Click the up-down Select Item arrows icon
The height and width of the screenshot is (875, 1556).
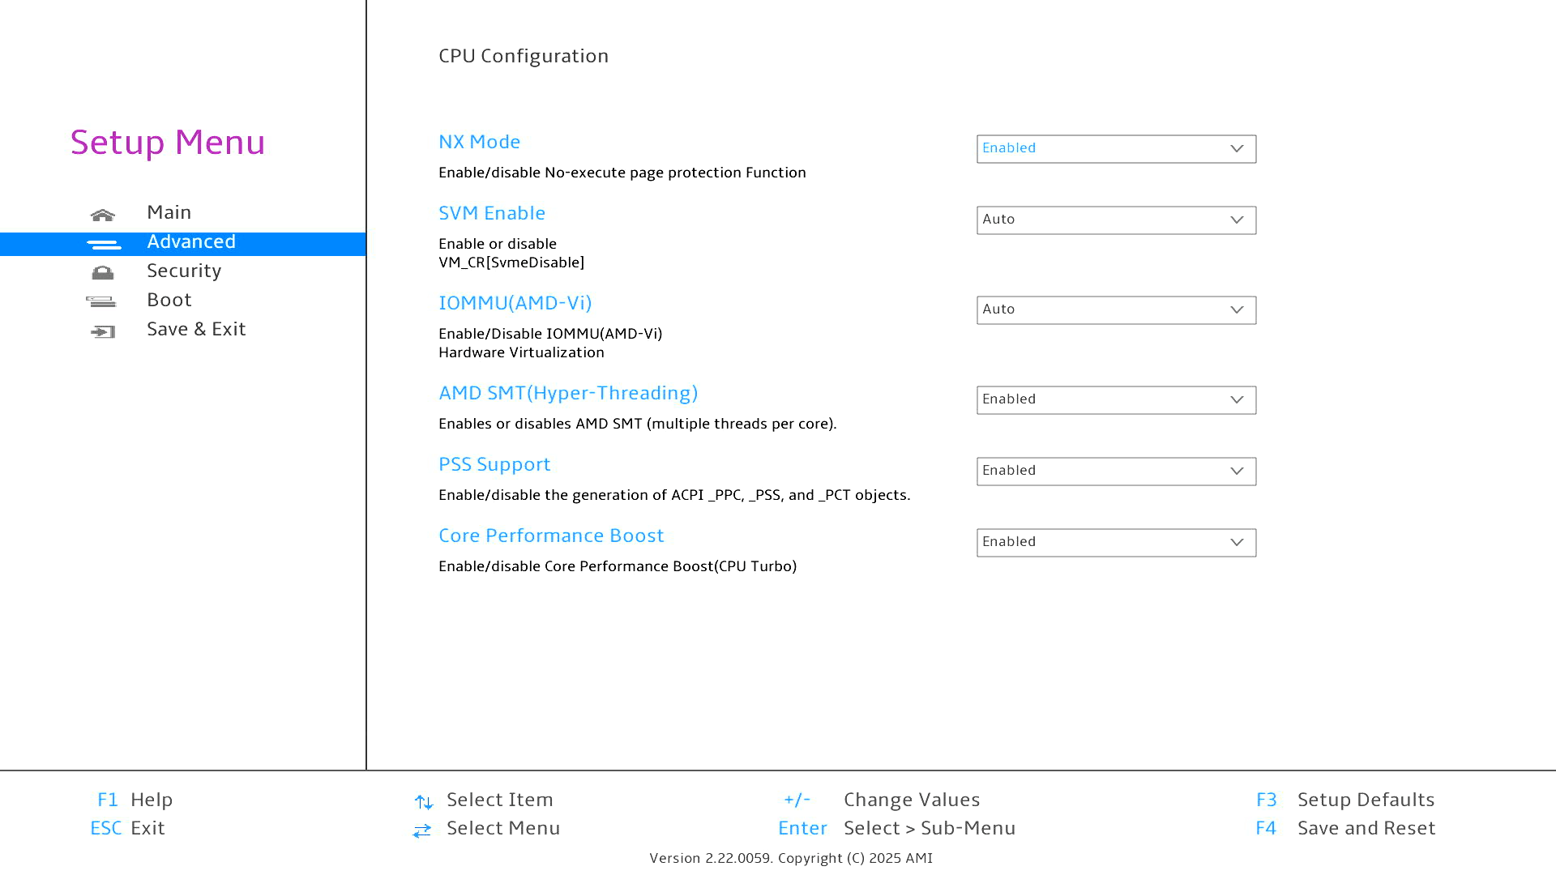click(423, 802)
